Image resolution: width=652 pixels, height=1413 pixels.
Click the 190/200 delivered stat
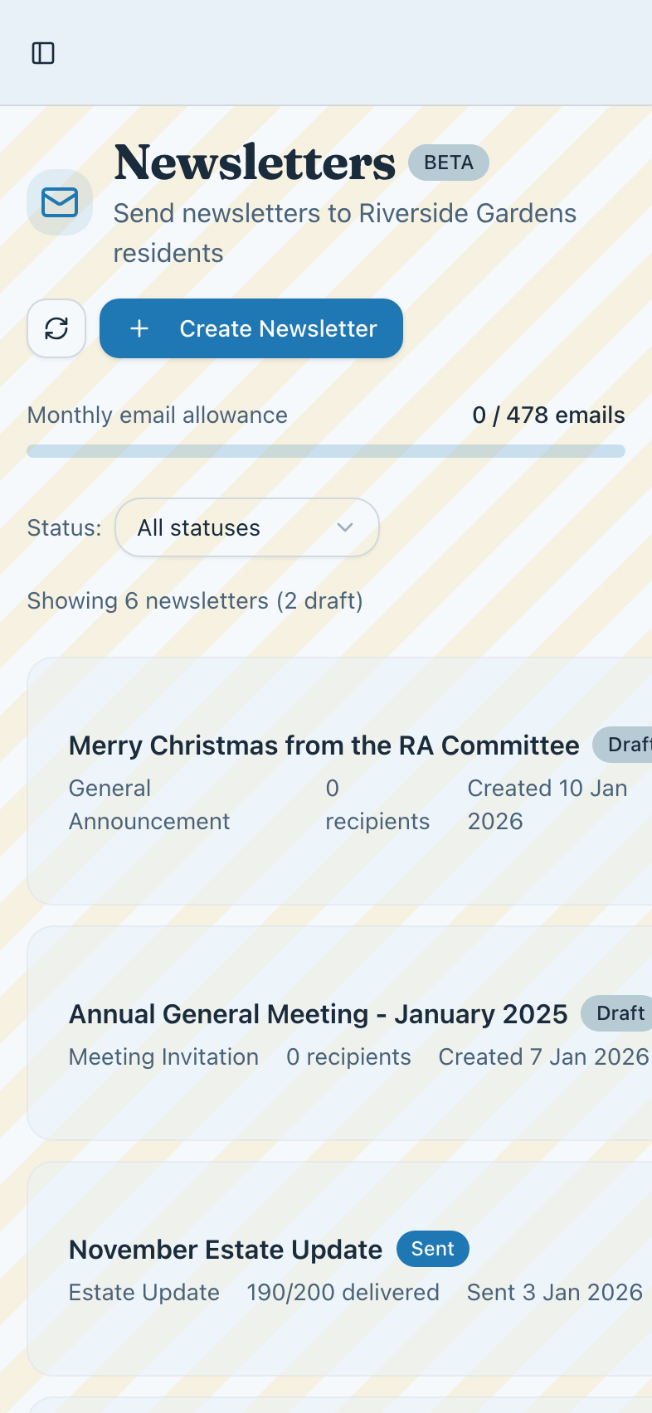343,1292
